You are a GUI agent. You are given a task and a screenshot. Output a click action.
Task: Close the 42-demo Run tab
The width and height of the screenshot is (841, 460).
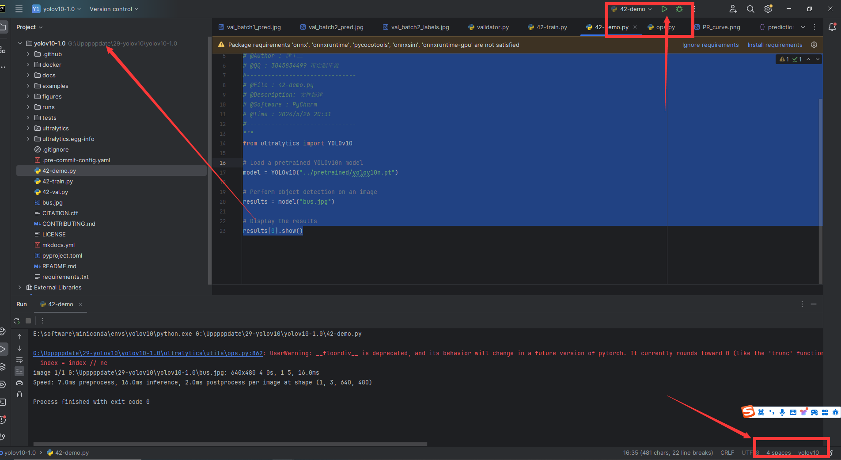point(80,304)
